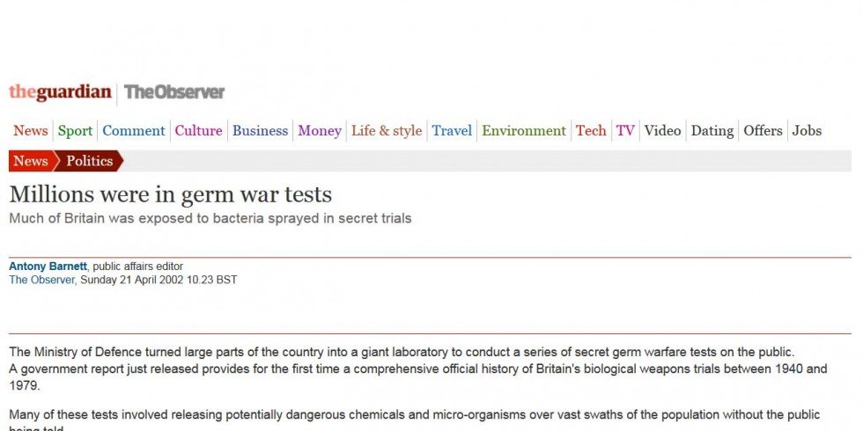The height and width of the screenshot is (431, 863).
Task: Open the Comment section
Action: tap(133, 131)
